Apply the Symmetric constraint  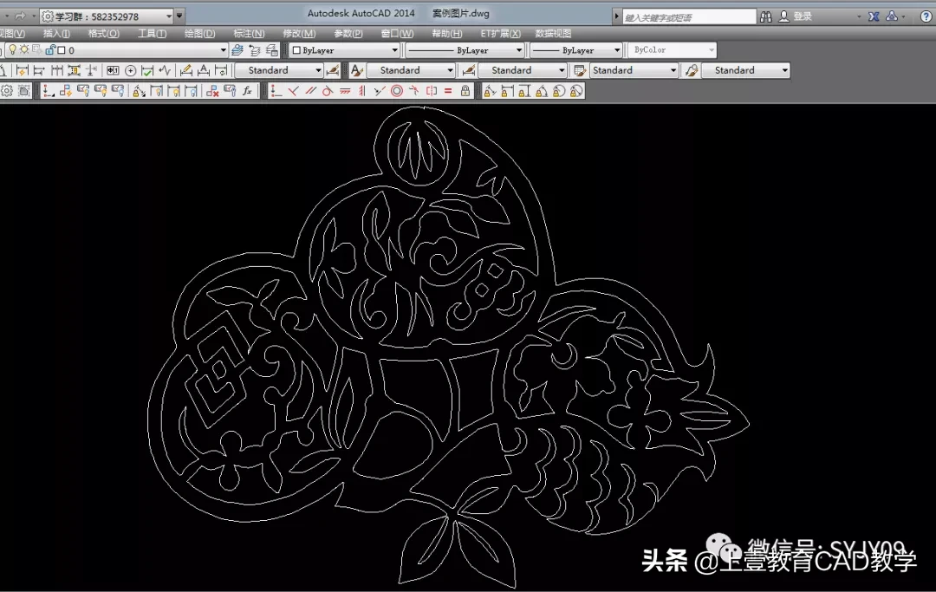click(x=432, y=91)
